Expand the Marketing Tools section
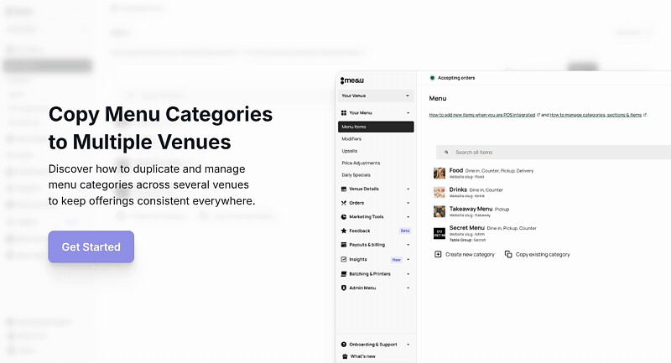 (408, 217)
